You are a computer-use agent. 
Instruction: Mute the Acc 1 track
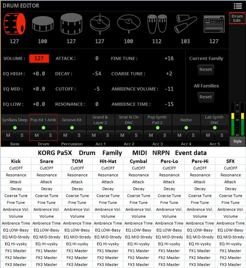tap(94, 135)
